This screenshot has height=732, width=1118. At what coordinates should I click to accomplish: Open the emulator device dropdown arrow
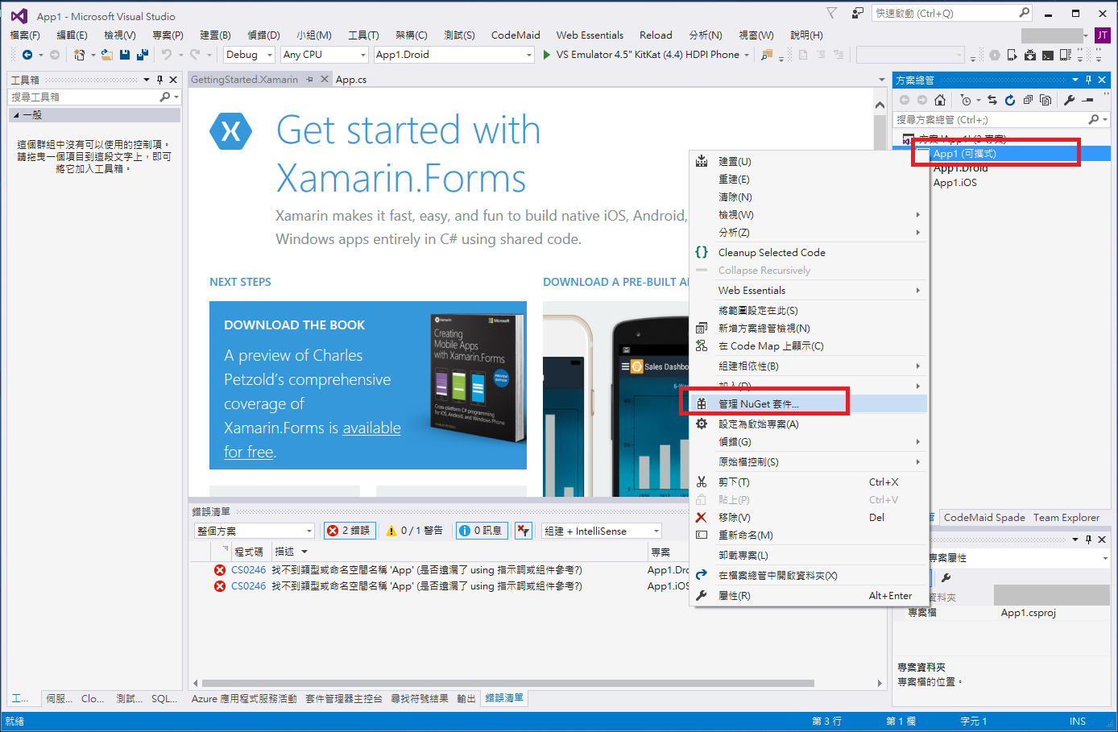point(747,55)
